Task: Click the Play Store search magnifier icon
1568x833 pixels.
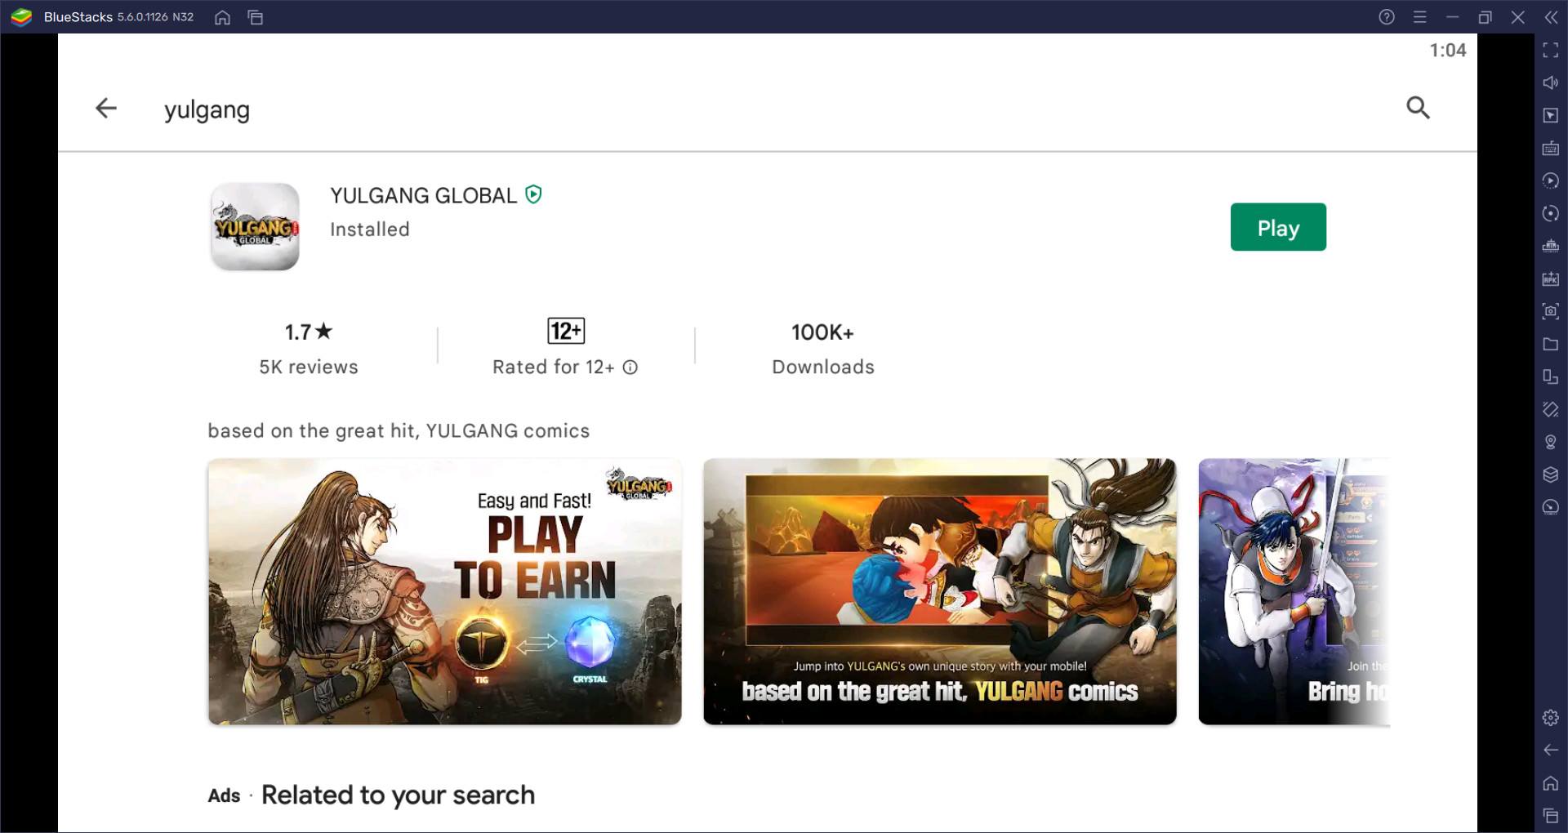Action: [1418, 108]
